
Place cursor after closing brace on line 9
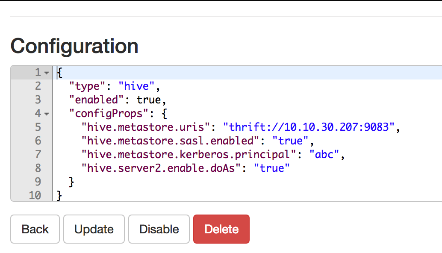75,182
